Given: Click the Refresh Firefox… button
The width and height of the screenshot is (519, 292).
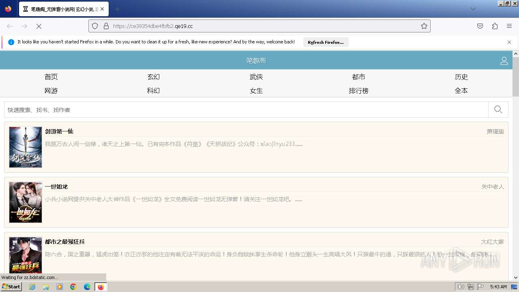Looking at the screenshot, I should 326,42.
